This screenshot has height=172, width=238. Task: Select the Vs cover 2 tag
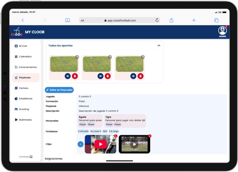pos(96,131)
